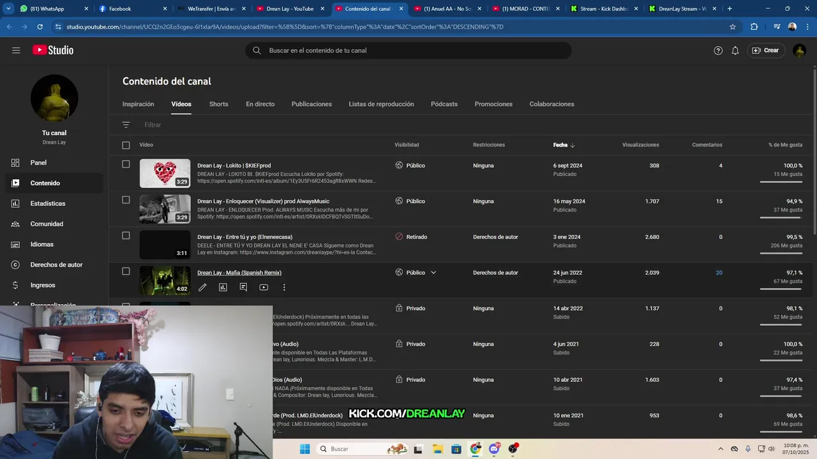Switch to the En directo tab
The width and height of the screenshot is (817, 459).
[260, 104]
